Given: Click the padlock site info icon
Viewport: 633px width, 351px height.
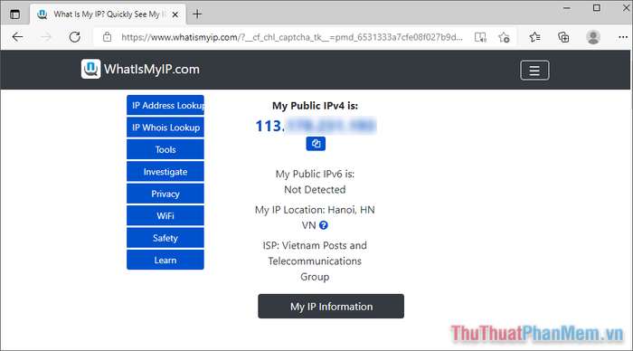Looking at the screenshot, I should pos(107,37).
